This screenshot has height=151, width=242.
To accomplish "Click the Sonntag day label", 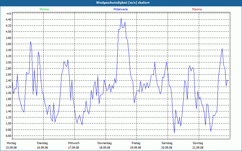I will coord(198,143).
